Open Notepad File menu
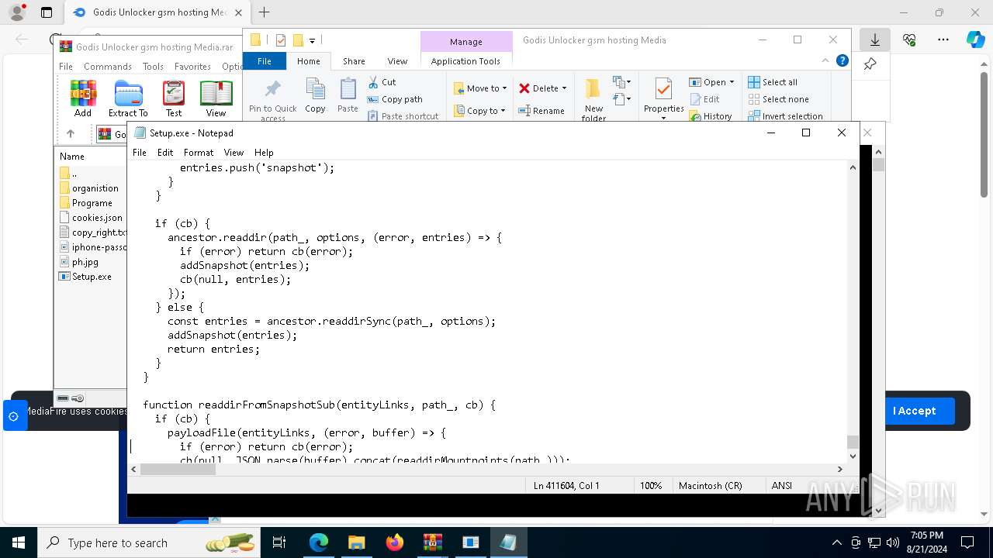This screenshot has width=993, height=558. point(140,153)
